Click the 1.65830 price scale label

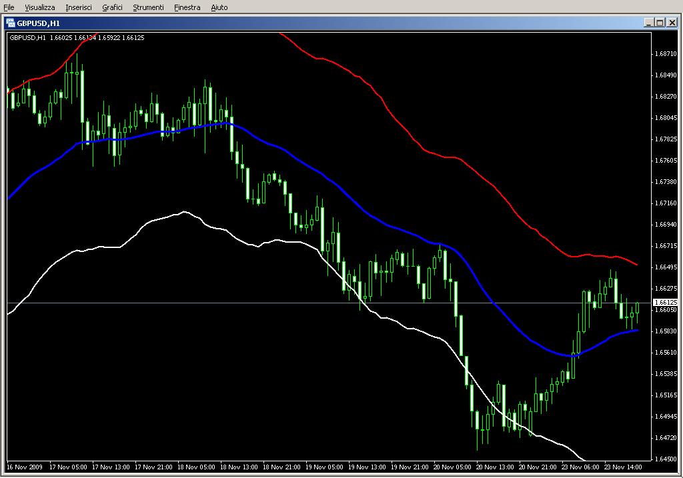(666, 331)
